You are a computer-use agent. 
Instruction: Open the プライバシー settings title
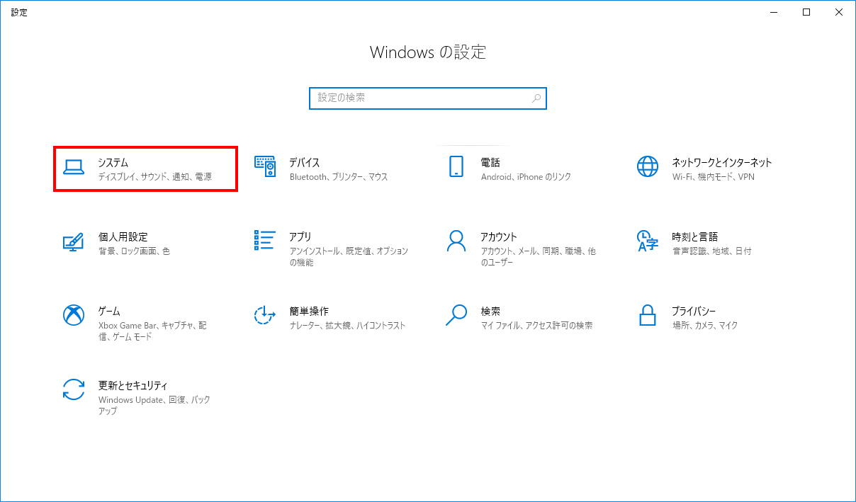pyautogui.click(x=694, y=311)
